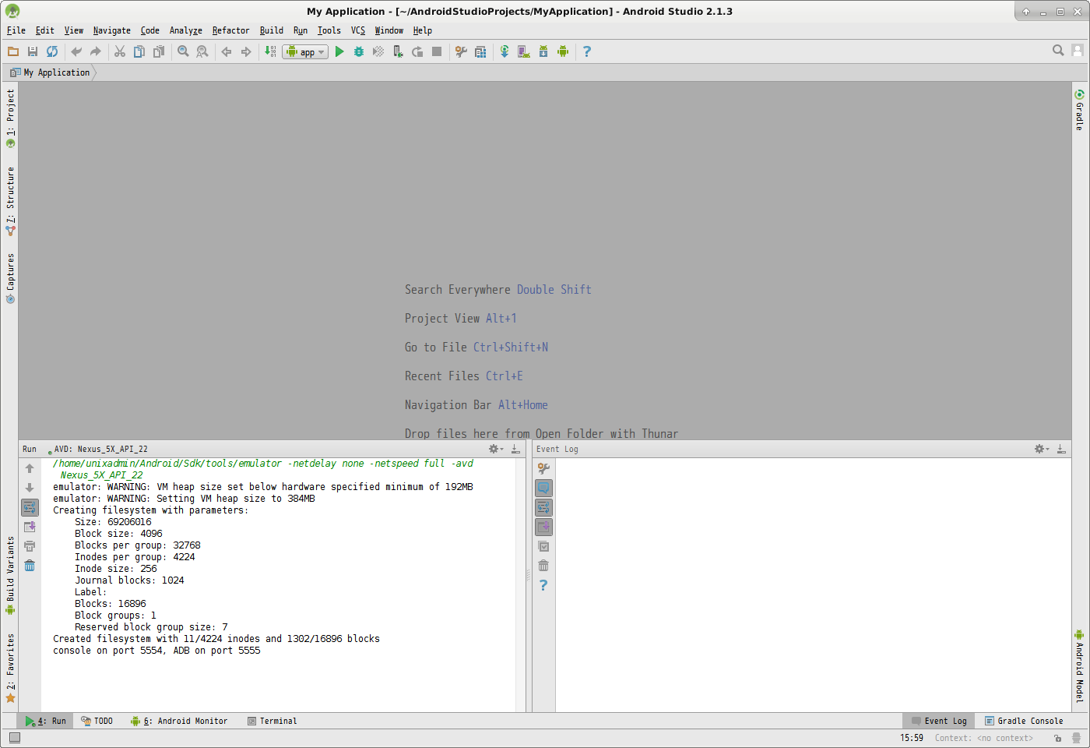Open the Android Monitor tool window

pyautogui.click(x=180, y=721)
